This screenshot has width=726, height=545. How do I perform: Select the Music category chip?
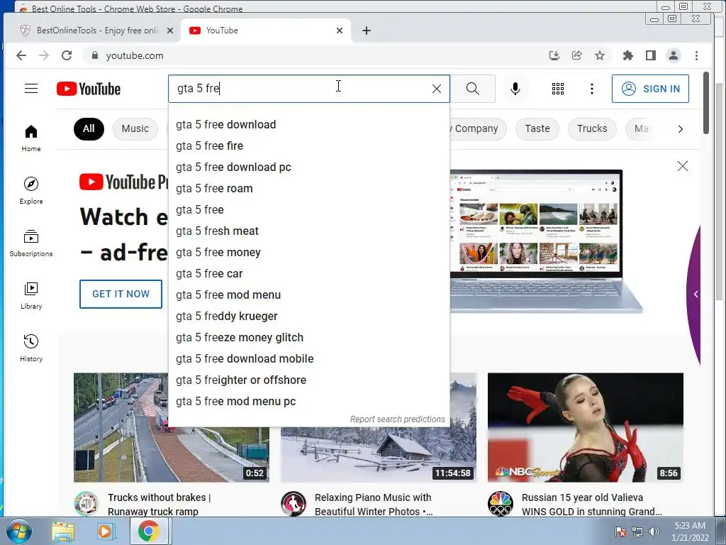pos(135,129)
